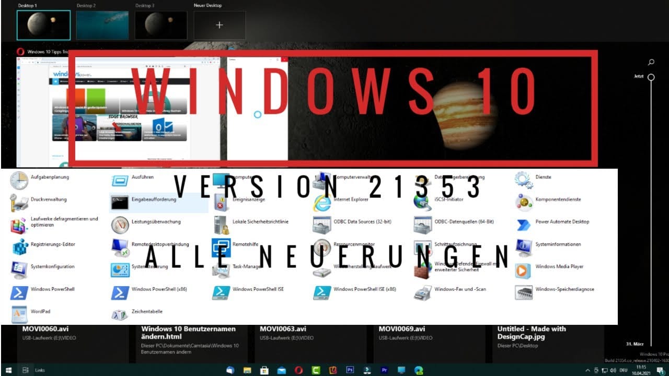Open the Registrierungs-Editor

coord(44,246)
